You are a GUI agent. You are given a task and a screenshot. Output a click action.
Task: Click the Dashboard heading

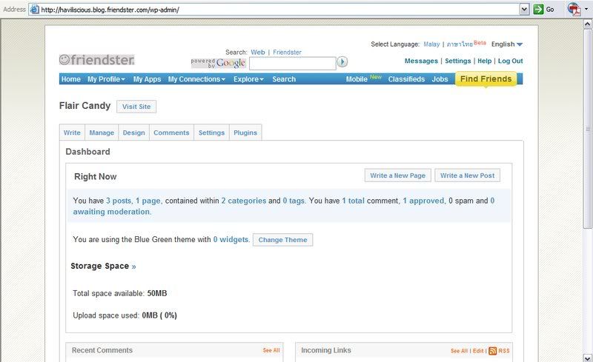click(87, 152)
